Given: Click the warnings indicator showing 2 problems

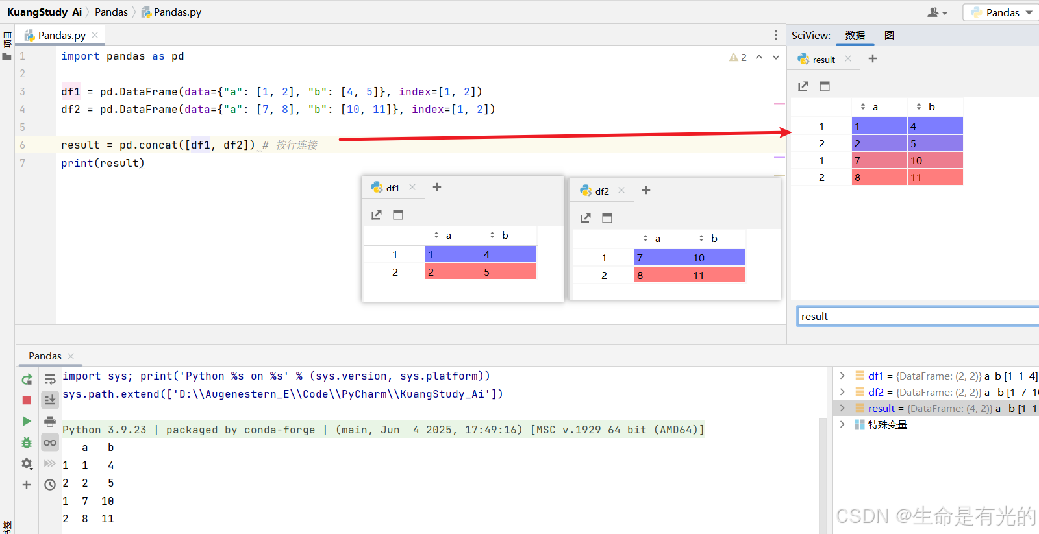Looking at the screenshot, I should click(738, 57).
